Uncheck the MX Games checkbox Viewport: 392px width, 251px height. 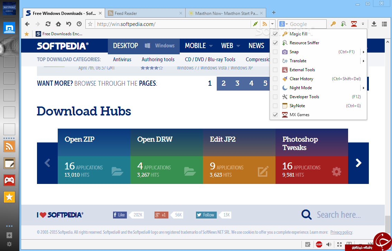pyautogui.click(x=275, y=115)
